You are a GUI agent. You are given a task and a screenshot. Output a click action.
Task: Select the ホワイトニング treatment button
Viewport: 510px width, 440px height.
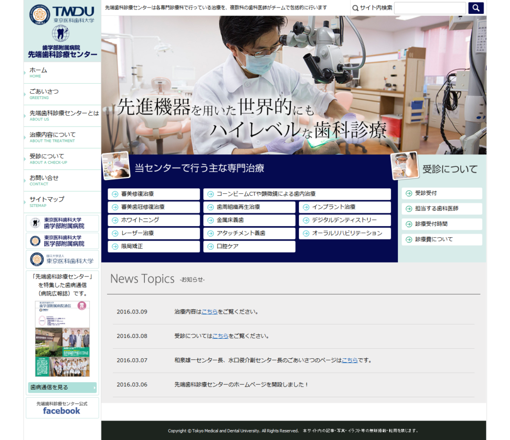tap(153, 220)
